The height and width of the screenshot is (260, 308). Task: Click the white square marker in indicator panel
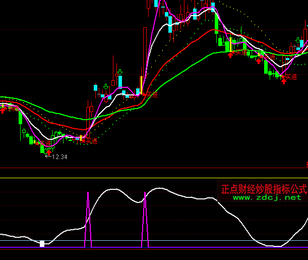[42, 244]
